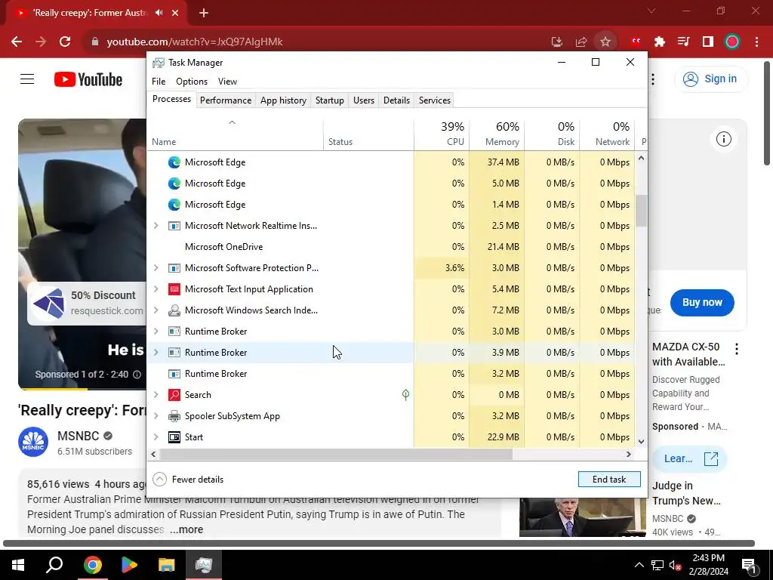
Task: Open the Options menu in Task Manager
Action: click(192, 82)
